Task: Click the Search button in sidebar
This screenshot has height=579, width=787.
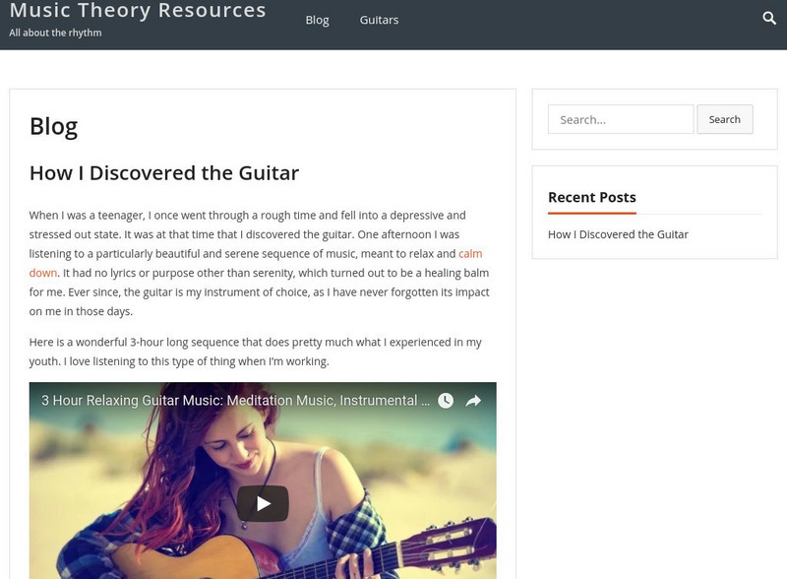Action: [724, 119]
